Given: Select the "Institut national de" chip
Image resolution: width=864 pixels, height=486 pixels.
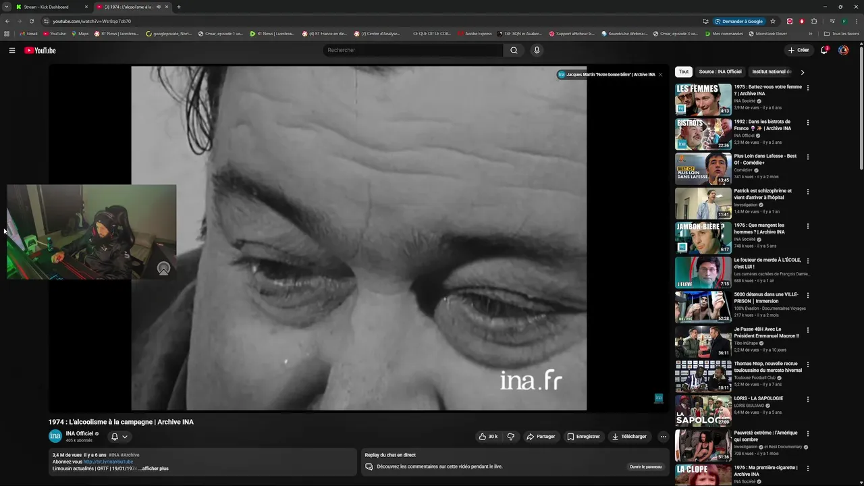Looking at the screenshot, I should (772, 72).
